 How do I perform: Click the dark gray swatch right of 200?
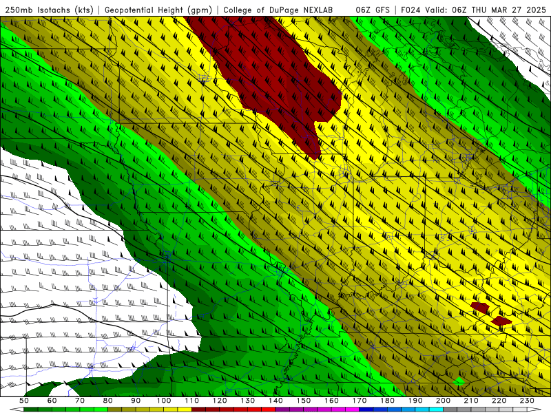450,410
